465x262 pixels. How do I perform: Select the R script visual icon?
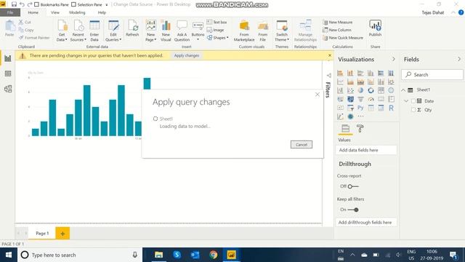point(391,108)
